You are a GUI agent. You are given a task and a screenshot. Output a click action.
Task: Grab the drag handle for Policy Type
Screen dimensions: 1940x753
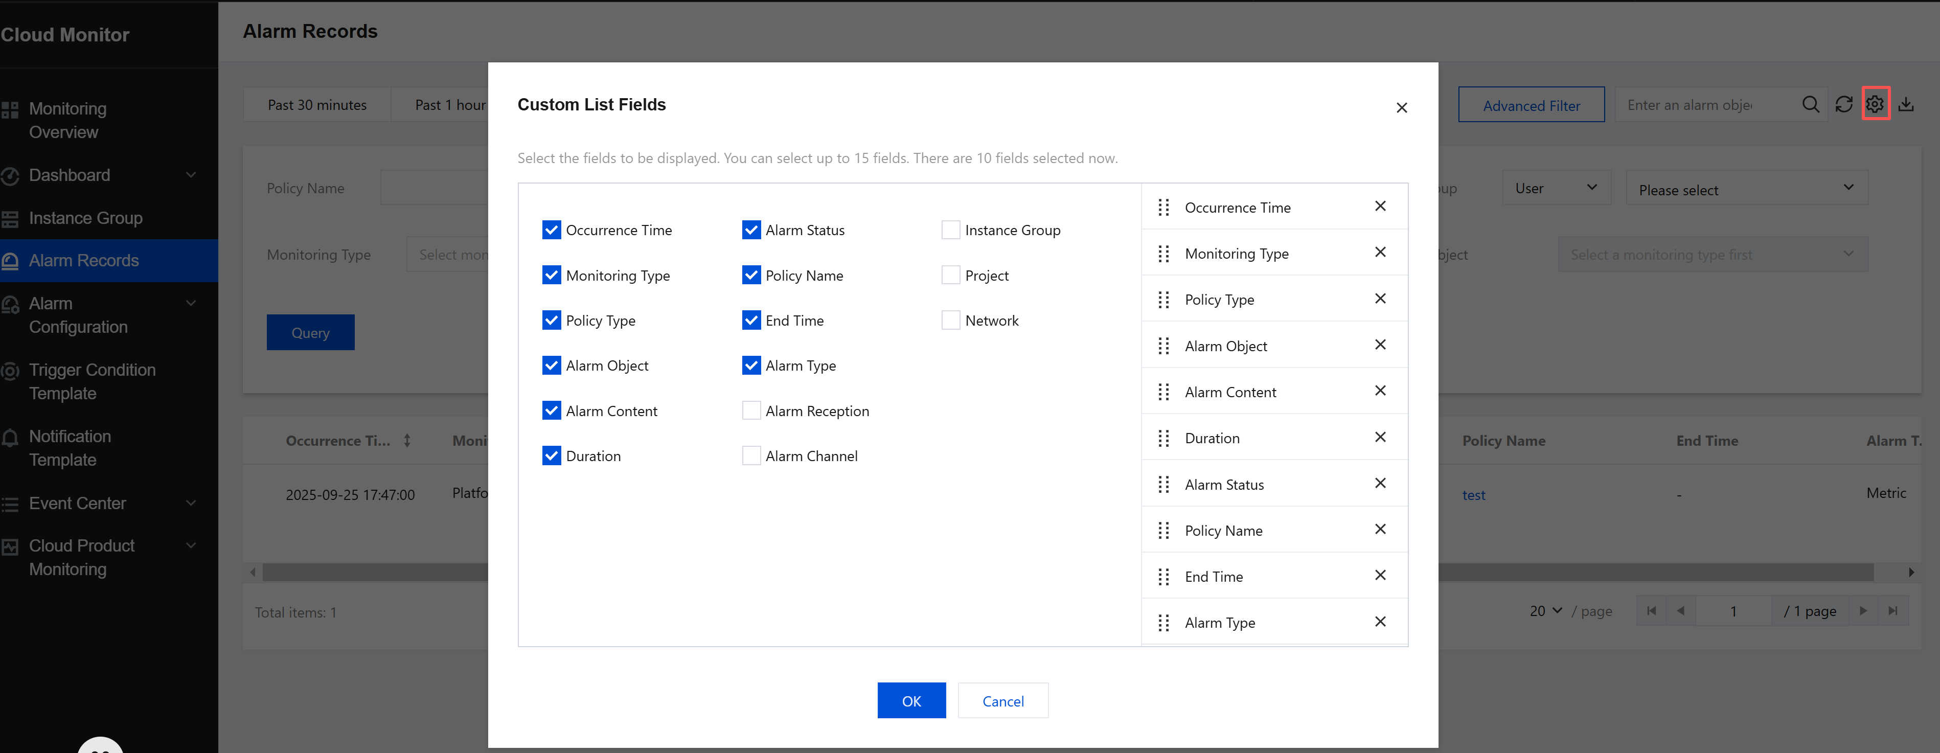1163,300
